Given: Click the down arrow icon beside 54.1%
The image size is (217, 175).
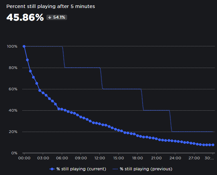Looking at the screenshot, I should [x=50, y=17].
